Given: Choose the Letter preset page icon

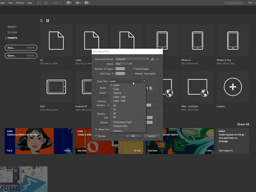Looking at the screenshot, I should pyautogui.click(x=91, y=40).
